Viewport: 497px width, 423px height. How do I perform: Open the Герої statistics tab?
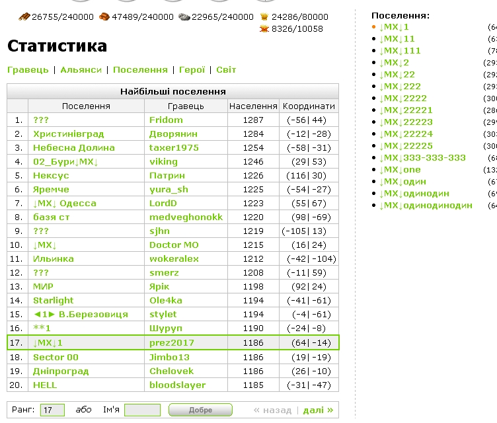[192, 69]
